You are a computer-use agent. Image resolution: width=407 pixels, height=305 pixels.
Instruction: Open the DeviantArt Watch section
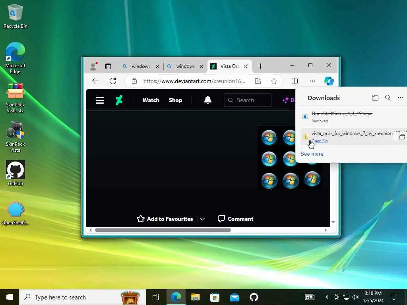coord(151,100)
